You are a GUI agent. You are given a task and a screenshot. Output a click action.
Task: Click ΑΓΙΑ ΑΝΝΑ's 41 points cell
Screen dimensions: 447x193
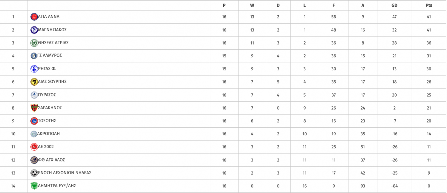pyautogui.click(x=429, y=17)
